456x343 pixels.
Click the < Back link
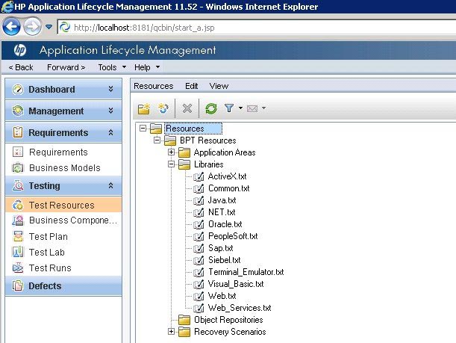click(x=21, y=67)
